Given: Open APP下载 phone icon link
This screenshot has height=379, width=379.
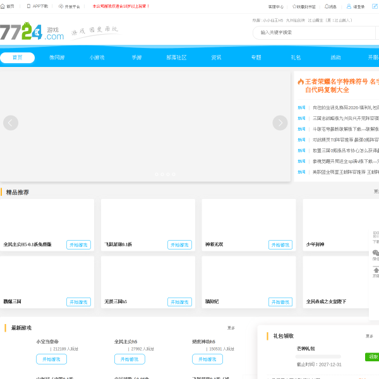Looking at the screenshot, I should pyautogui.click(x=28, y=6).
